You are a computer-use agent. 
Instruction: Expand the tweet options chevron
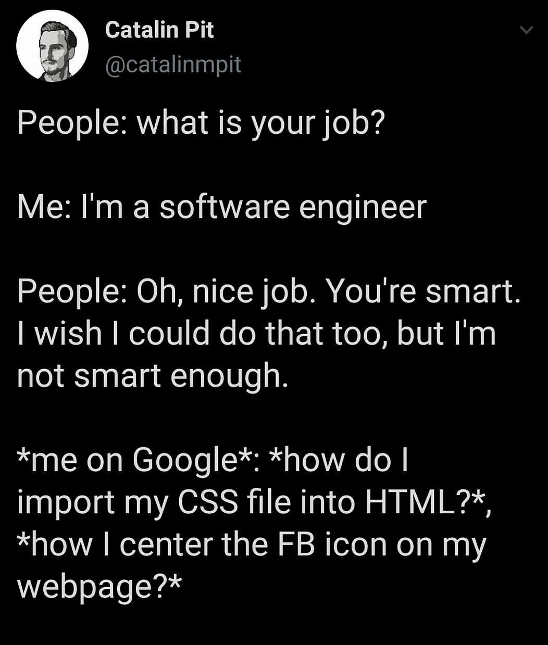527,30
